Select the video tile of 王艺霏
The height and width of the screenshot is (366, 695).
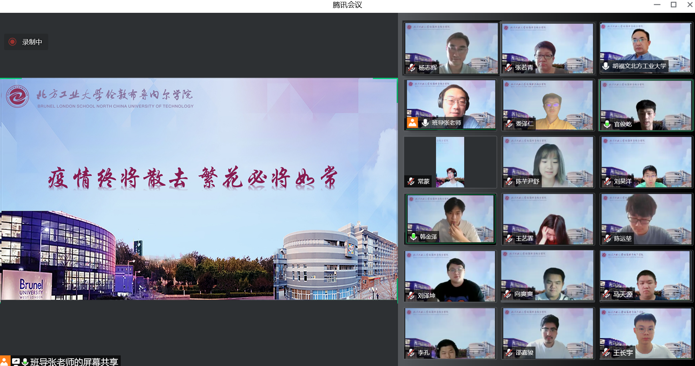548,219
